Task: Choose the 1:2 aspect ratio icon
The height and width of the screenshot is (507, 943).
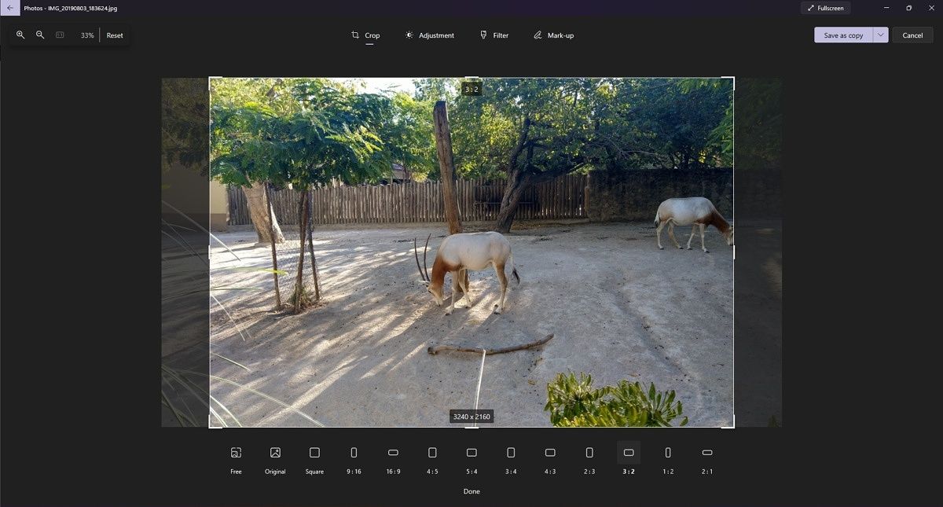Action: pos(667,453)
